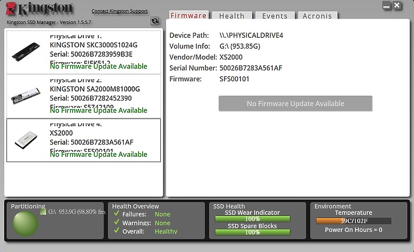Click the green partition pie chart
Image resolution: width=414 pixels, height=252 pixels.
tap(25, 223)
